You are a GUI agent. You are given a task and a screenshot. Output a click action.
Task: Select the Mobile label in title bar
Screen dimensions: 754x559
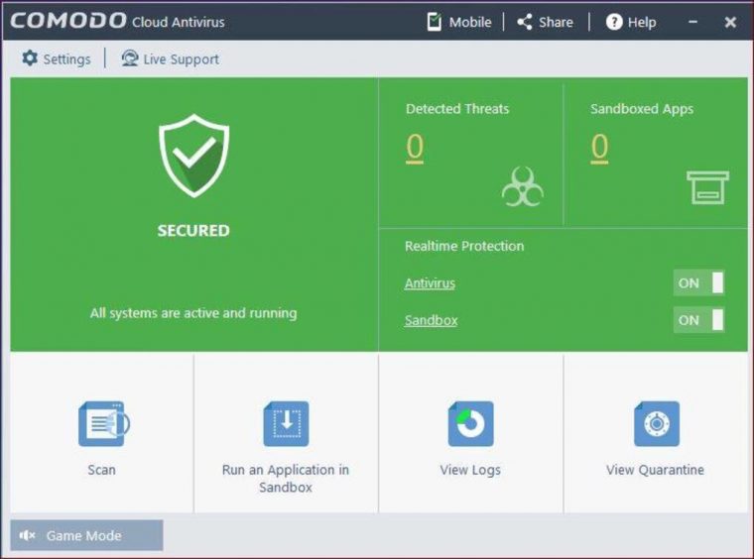point(470,22)
